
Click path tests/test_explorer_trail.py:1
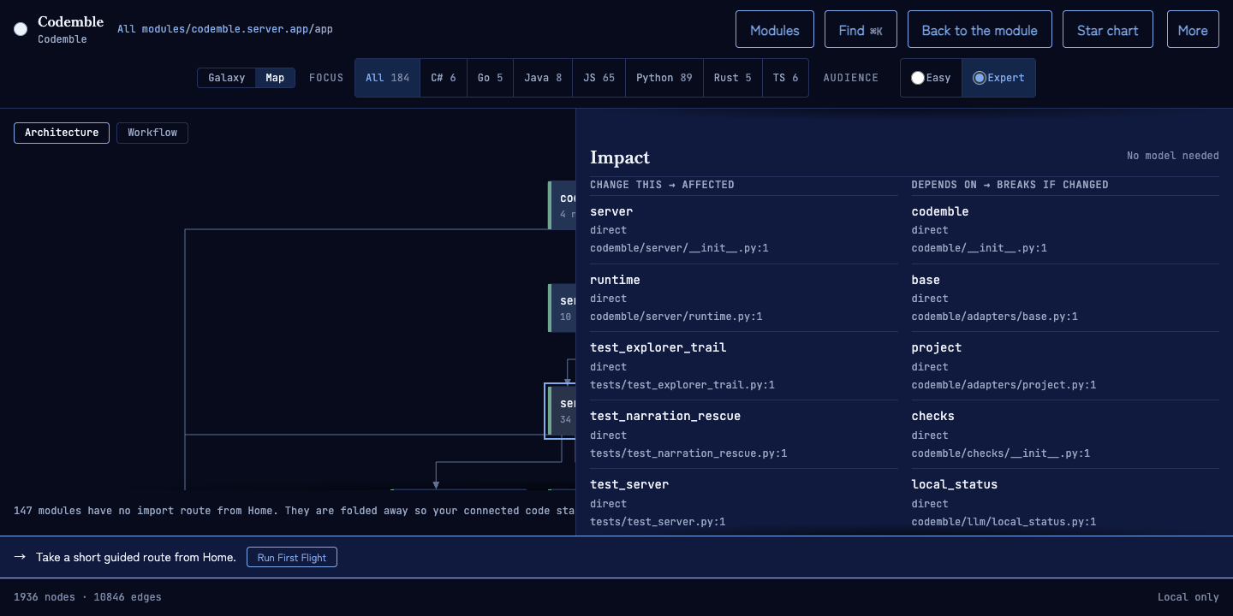point(682,385)
